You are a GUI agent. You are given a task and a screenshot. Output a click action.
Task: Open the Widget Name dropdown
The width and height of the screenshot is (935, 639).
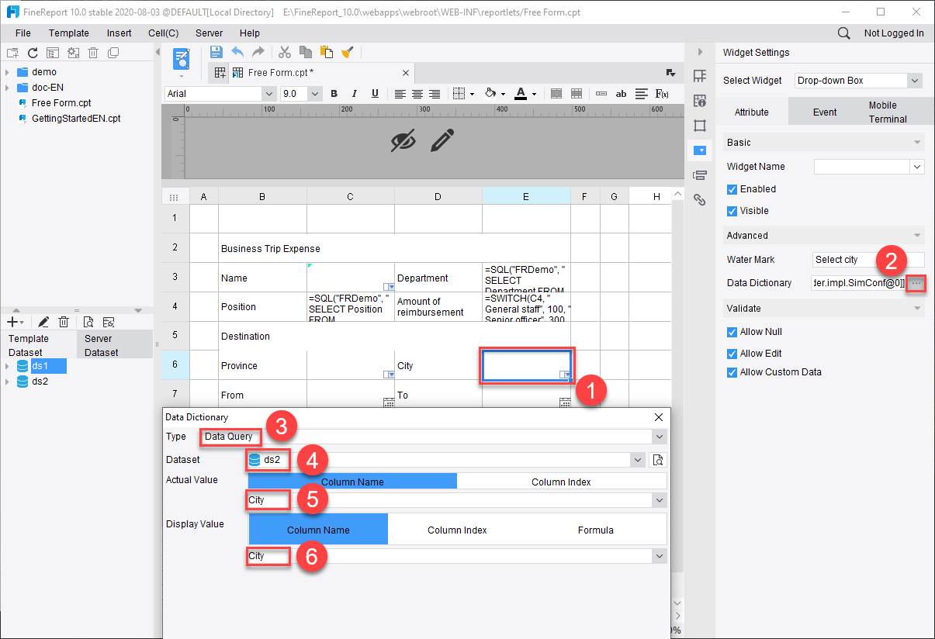(x=917, y=167)
